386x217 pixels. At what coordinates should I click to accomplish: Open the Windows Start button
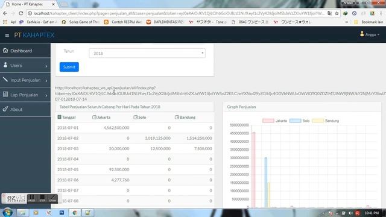7,212
